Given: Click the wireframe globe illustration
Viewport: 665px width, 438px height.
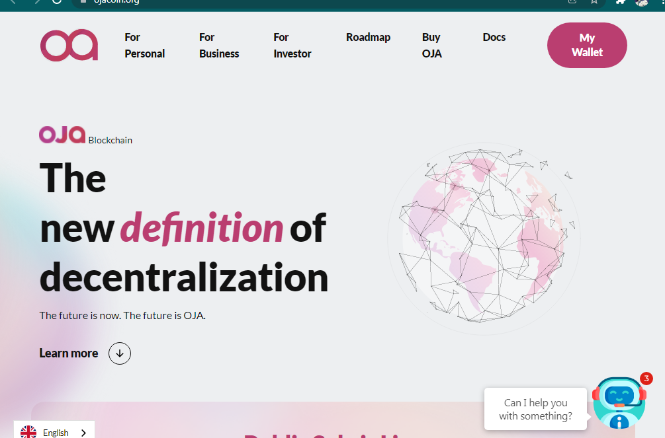Looking at the screenshot, I should [x=484, y=238].
